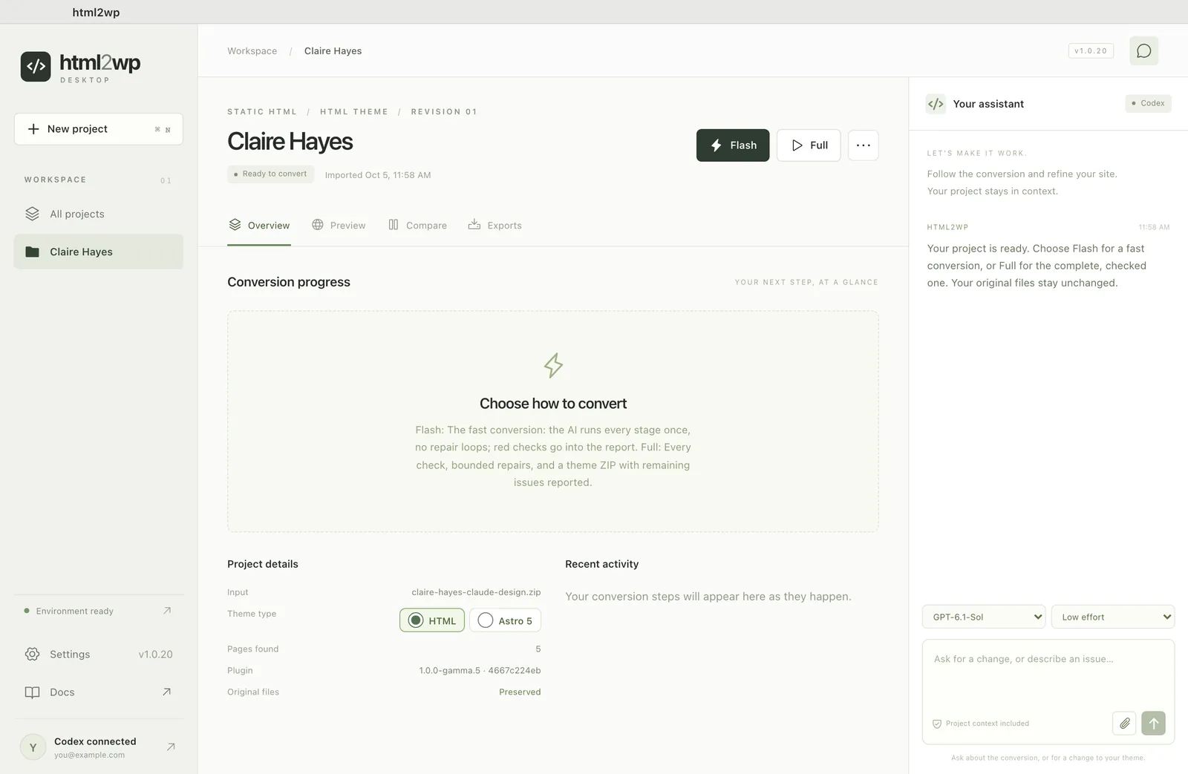
Task: Click the Compare columns icon
Action: (x=394, y=224)
